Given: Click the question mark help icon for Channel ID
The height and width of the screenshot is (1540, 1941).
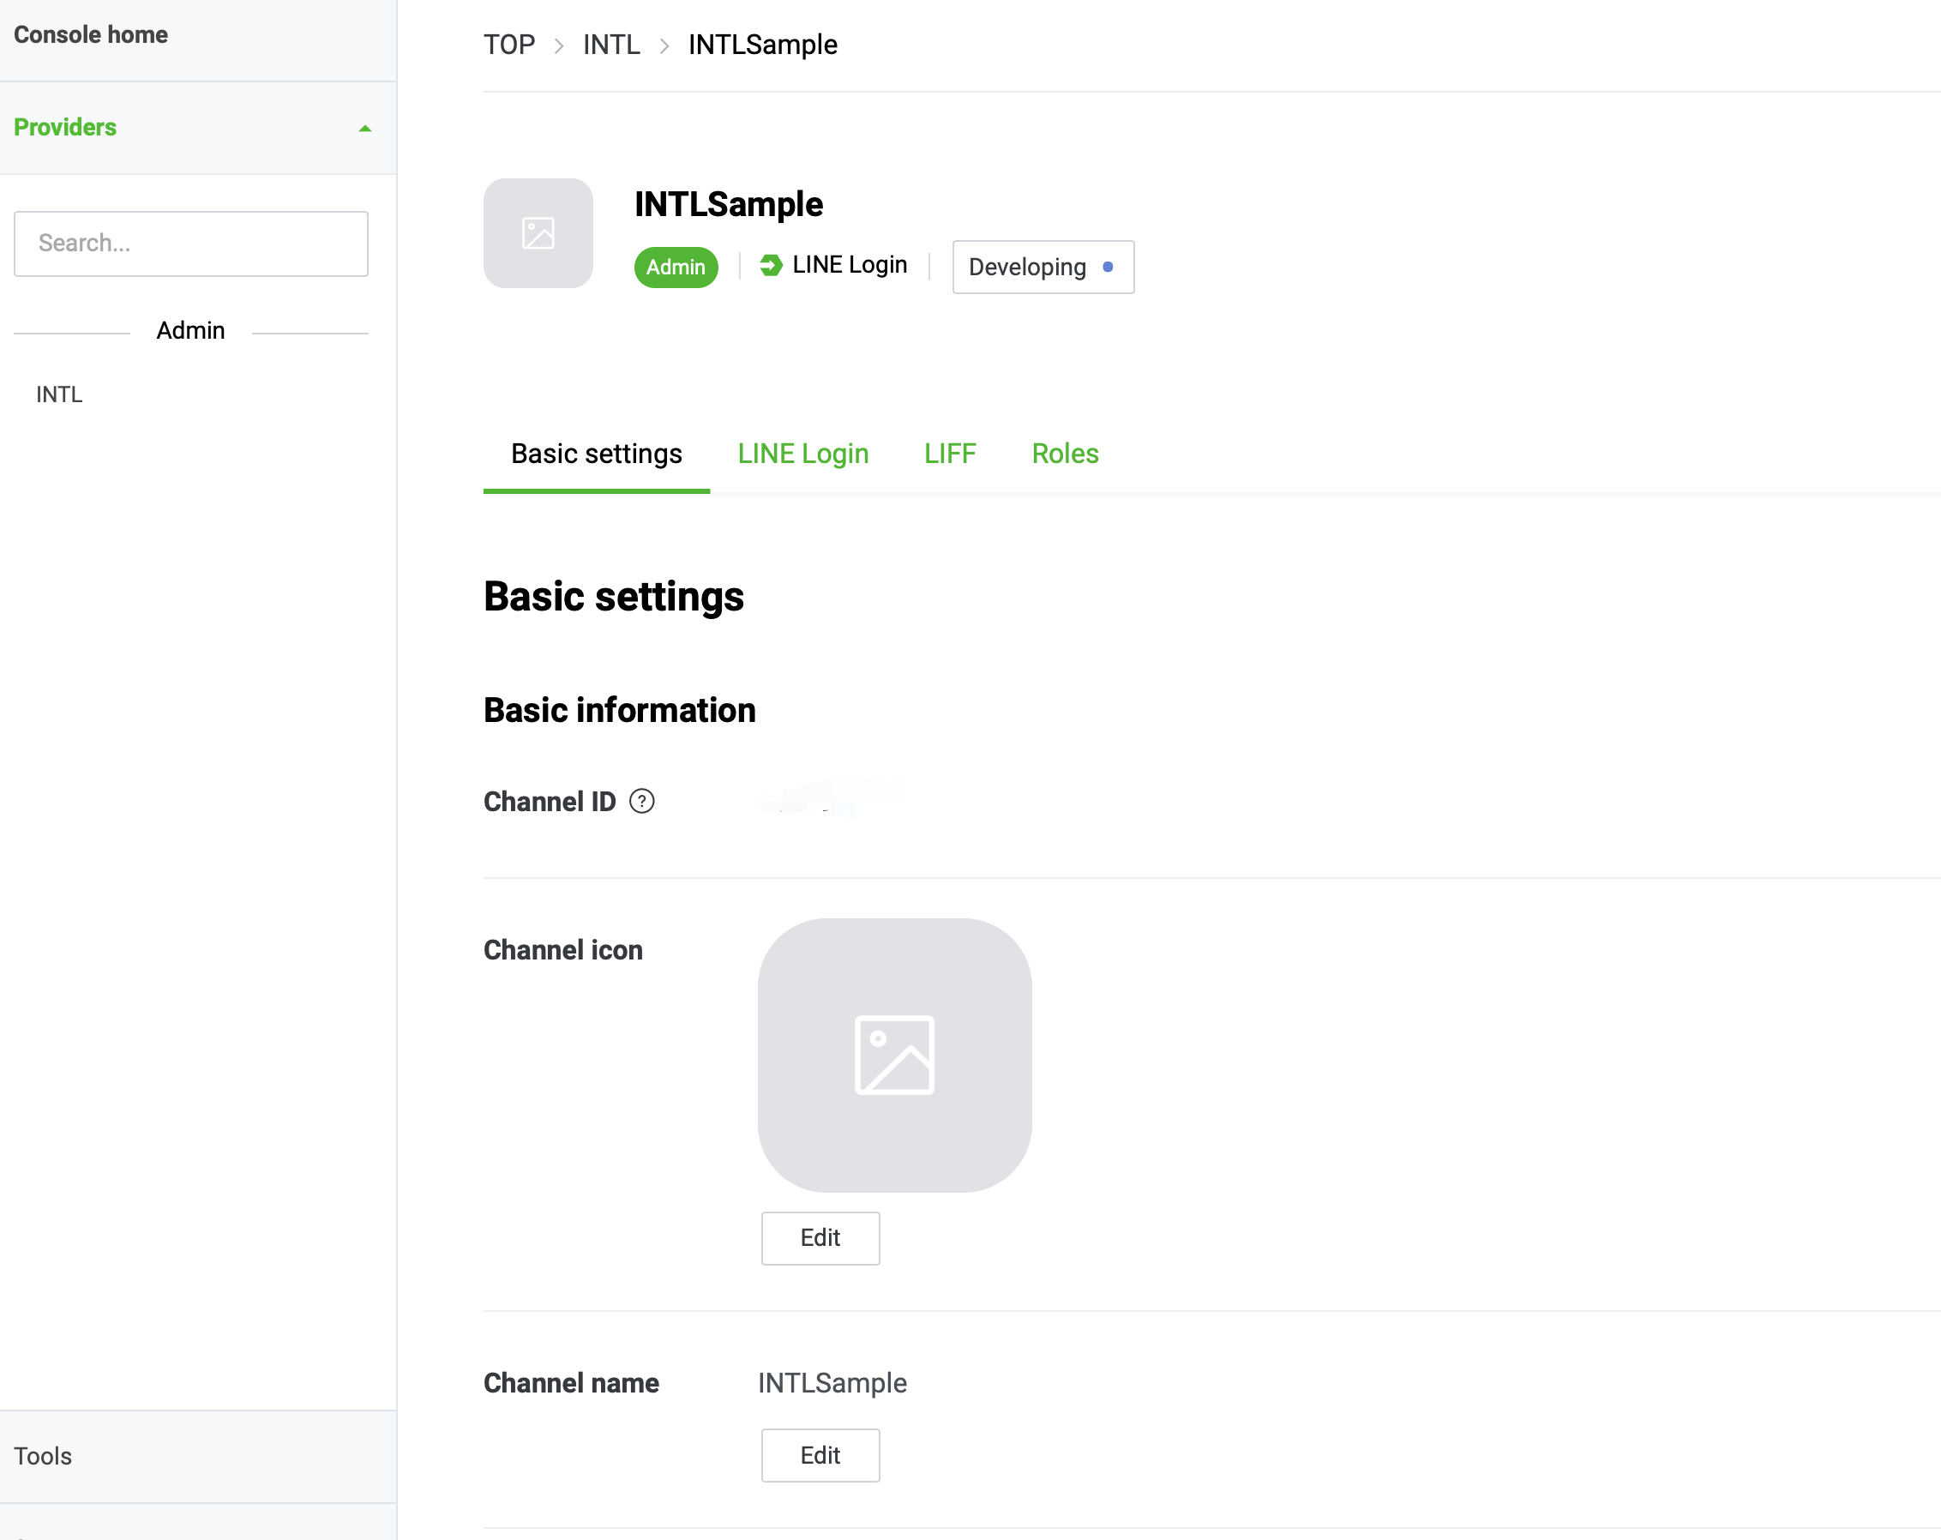Looking at the screenshot, I should click(641, 803).
